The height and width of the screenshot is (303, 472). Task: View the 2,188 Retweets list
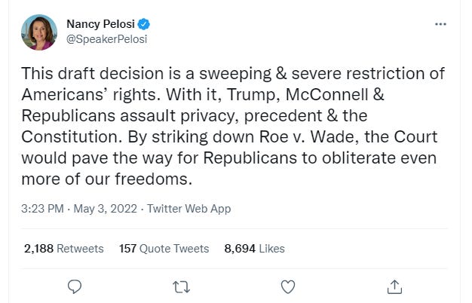63,248
